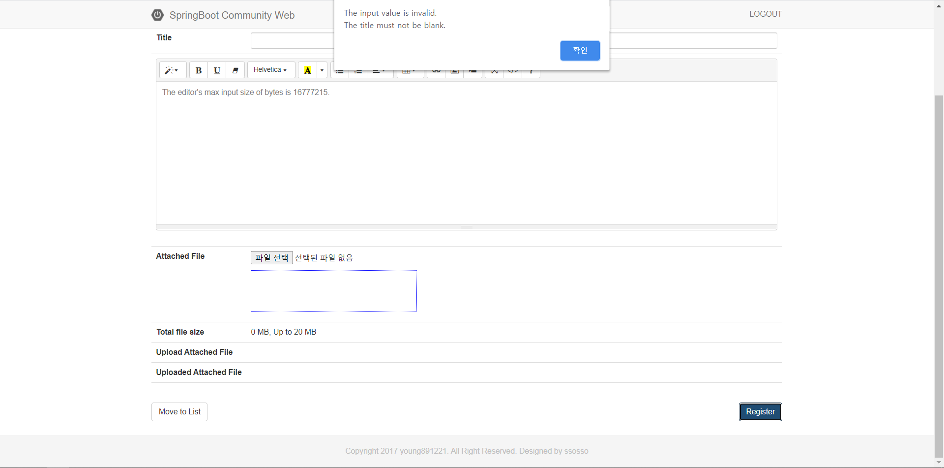Click the ordered list icon
This screenshot has width=944, height=468.
pos(358,73)
